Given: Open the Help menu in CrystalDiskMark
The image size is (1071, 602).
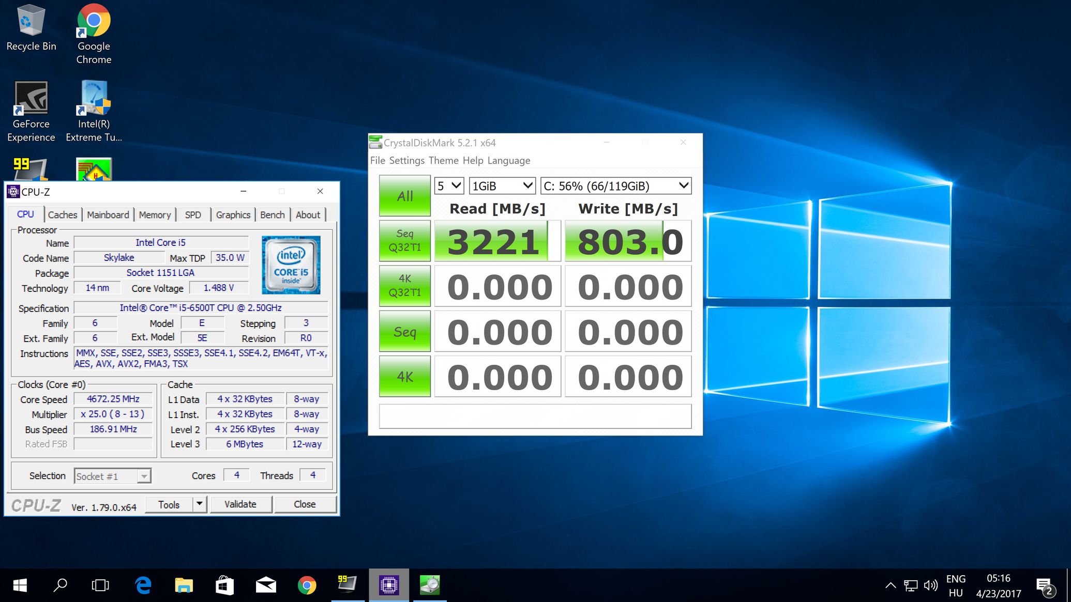Looking at the screenshot, I should pyautogui.click(x=473, y=160).
